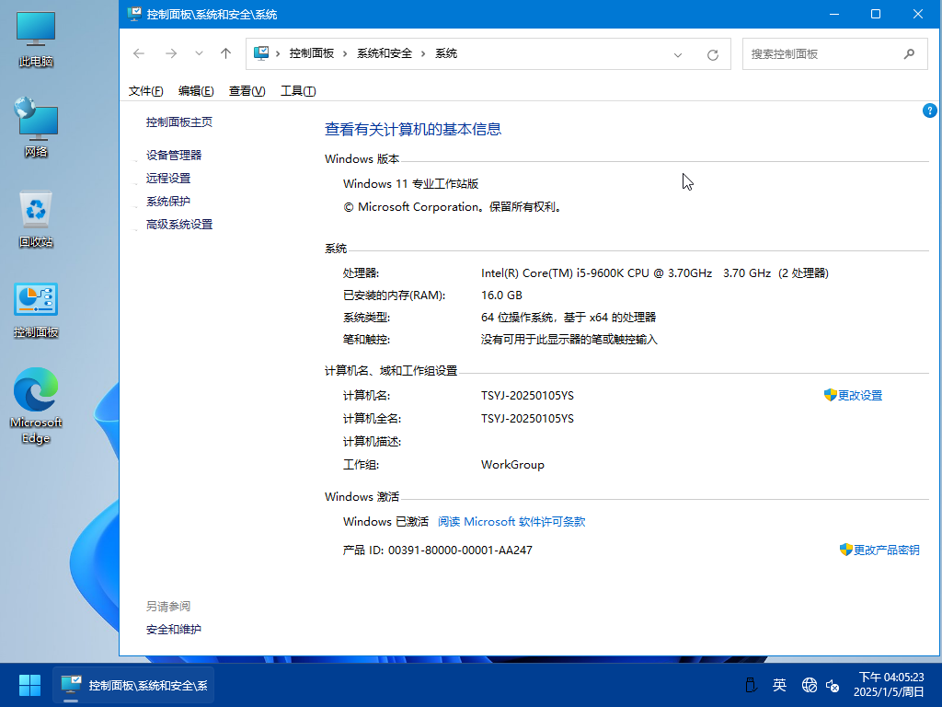The image size is (942, 707).
Task: Launch Microsoft Edge from desktop
Action: 36,405
